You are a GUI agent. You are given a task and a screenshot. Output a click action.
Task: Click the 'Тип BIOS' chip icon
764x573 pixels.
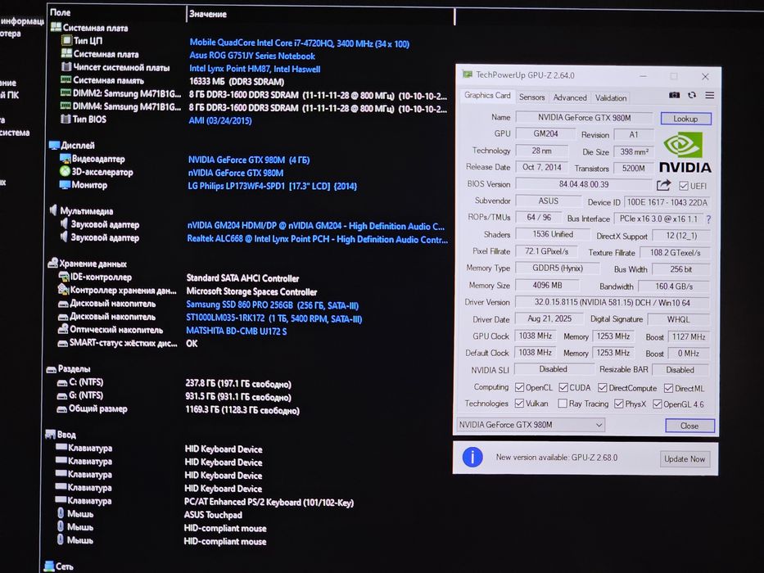tap(66, 119)
